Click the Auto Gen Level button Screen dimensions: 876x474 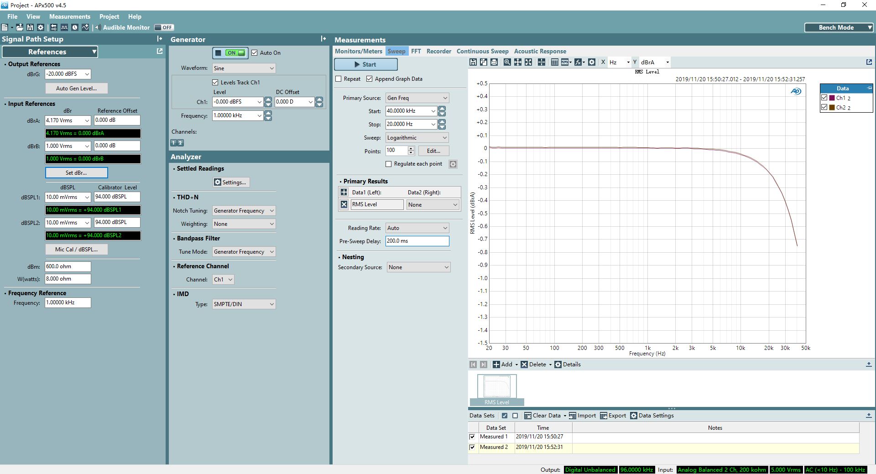76,89
